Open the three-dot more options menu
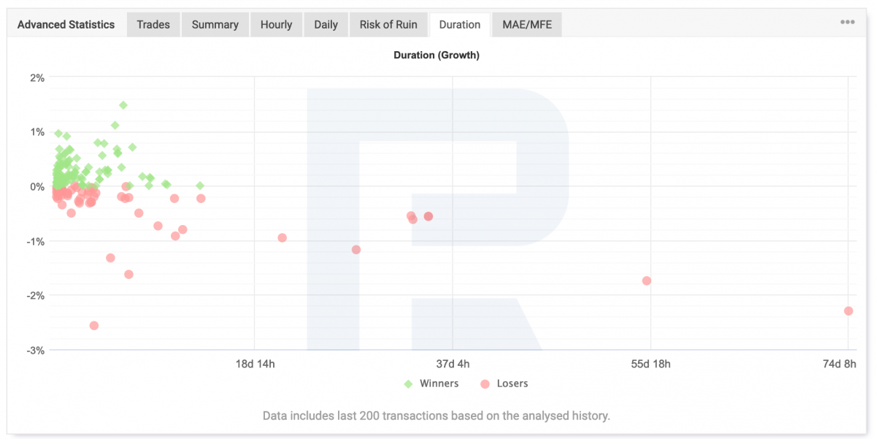The image size is (876, 439). [847, 22]
